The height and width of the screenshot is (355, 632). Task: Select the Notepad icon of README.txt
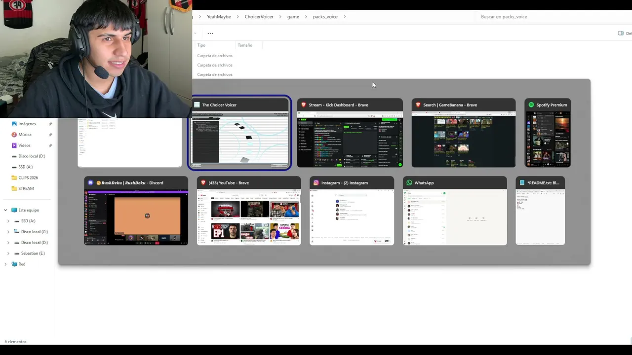point(522,183)
